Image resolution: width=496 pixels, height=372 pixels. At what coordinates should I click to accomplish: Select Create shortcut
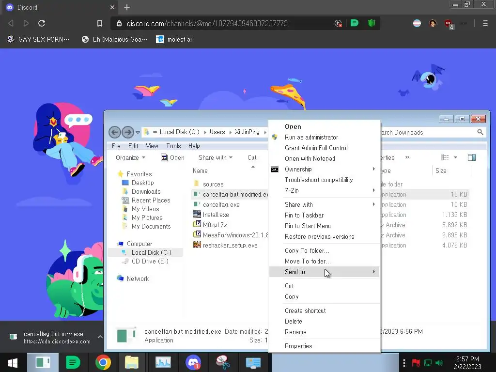click(x=324, y=310)
